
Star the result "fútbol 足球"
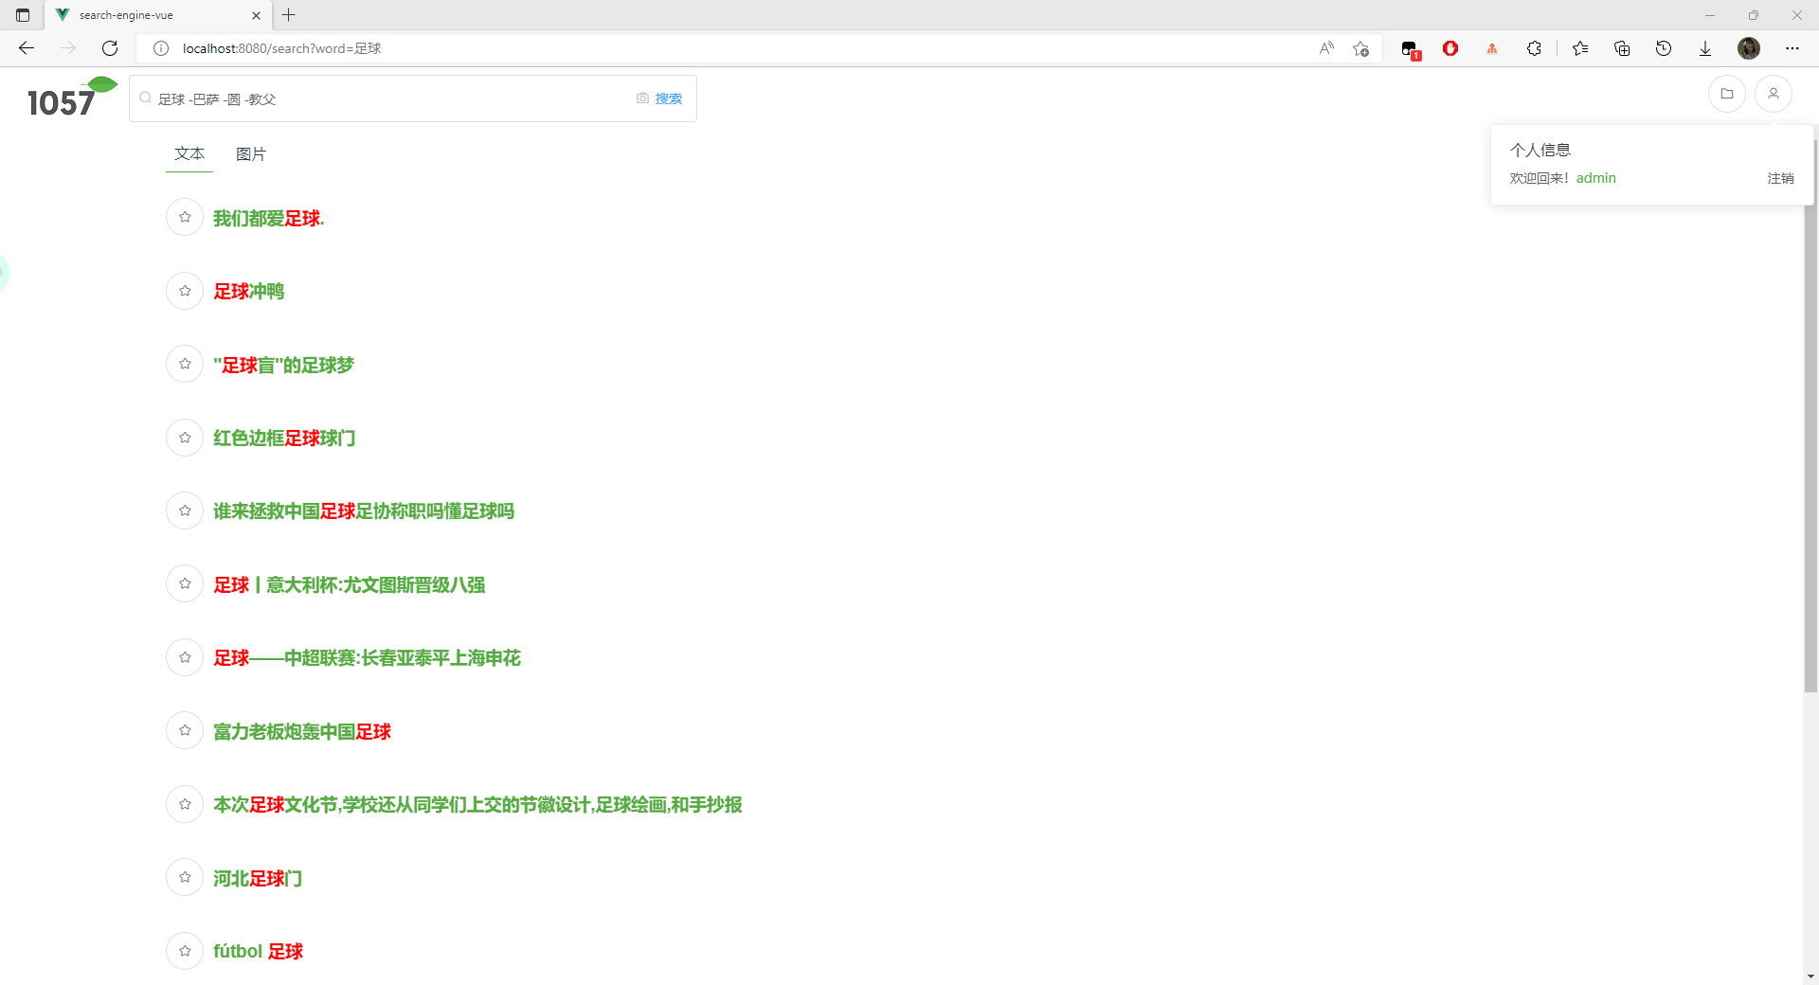pos(185,951)
